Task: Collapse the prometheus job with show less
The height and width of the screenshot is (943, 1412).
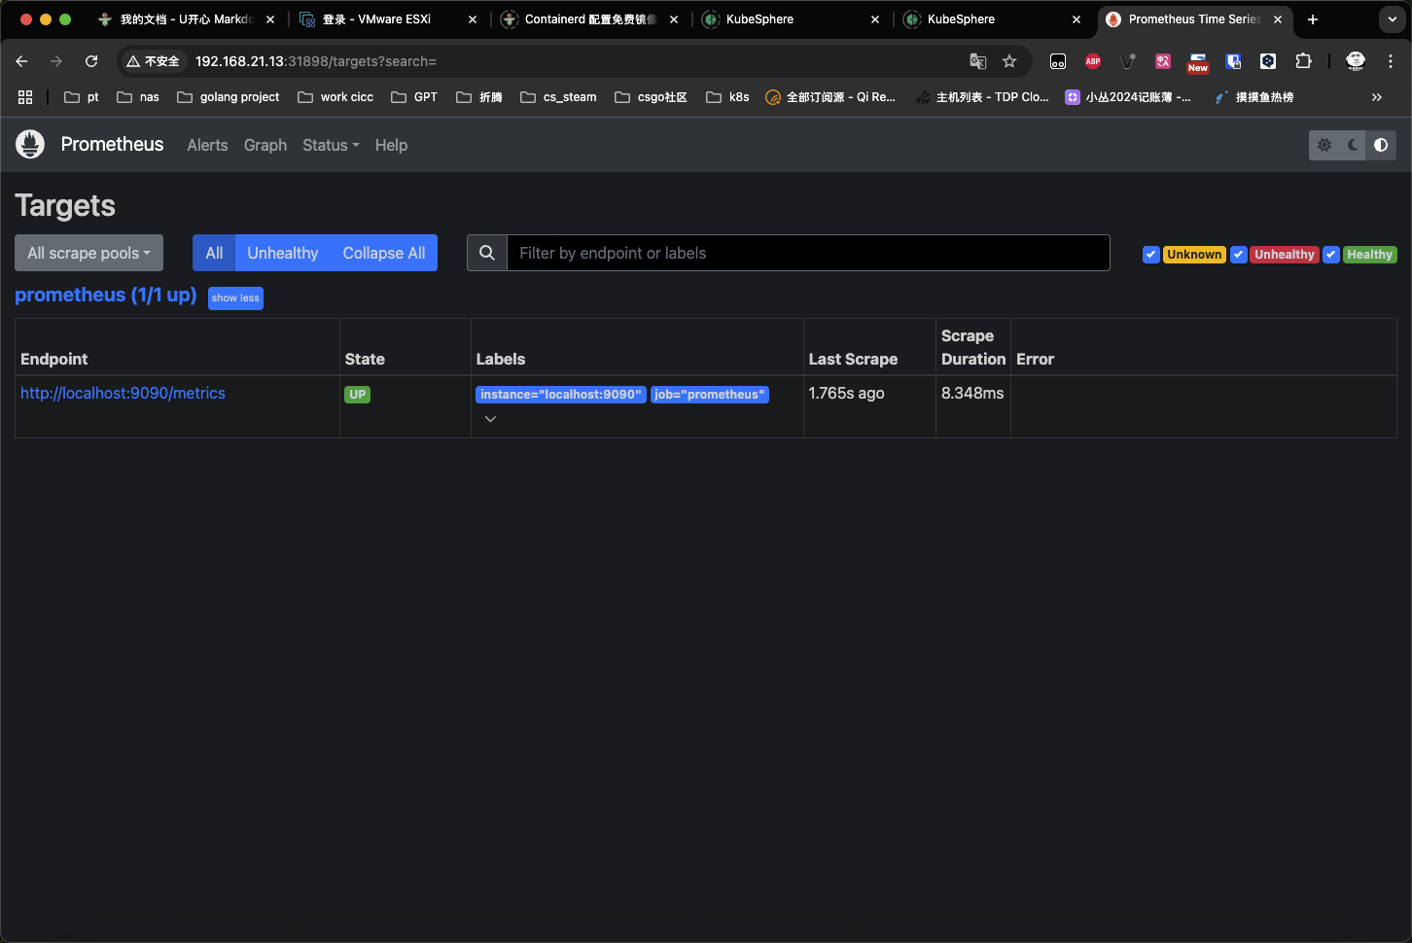Action: (x=235, y=297)
